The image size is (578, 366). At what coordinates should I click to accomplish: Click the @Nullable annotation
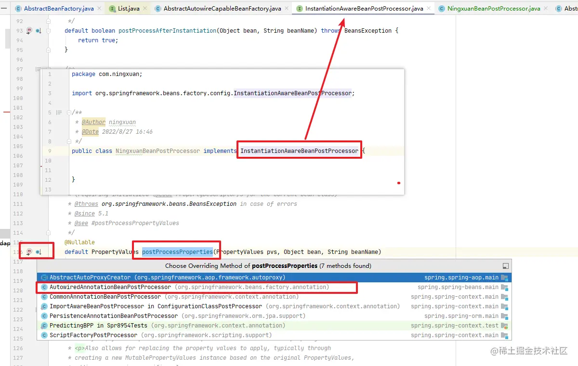pyautogui.click(x=80, y=242)
